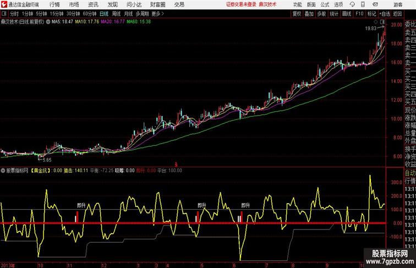Add stock via +自选 button
The height and width of the screenshot is (268, 416).
point(385,14)
